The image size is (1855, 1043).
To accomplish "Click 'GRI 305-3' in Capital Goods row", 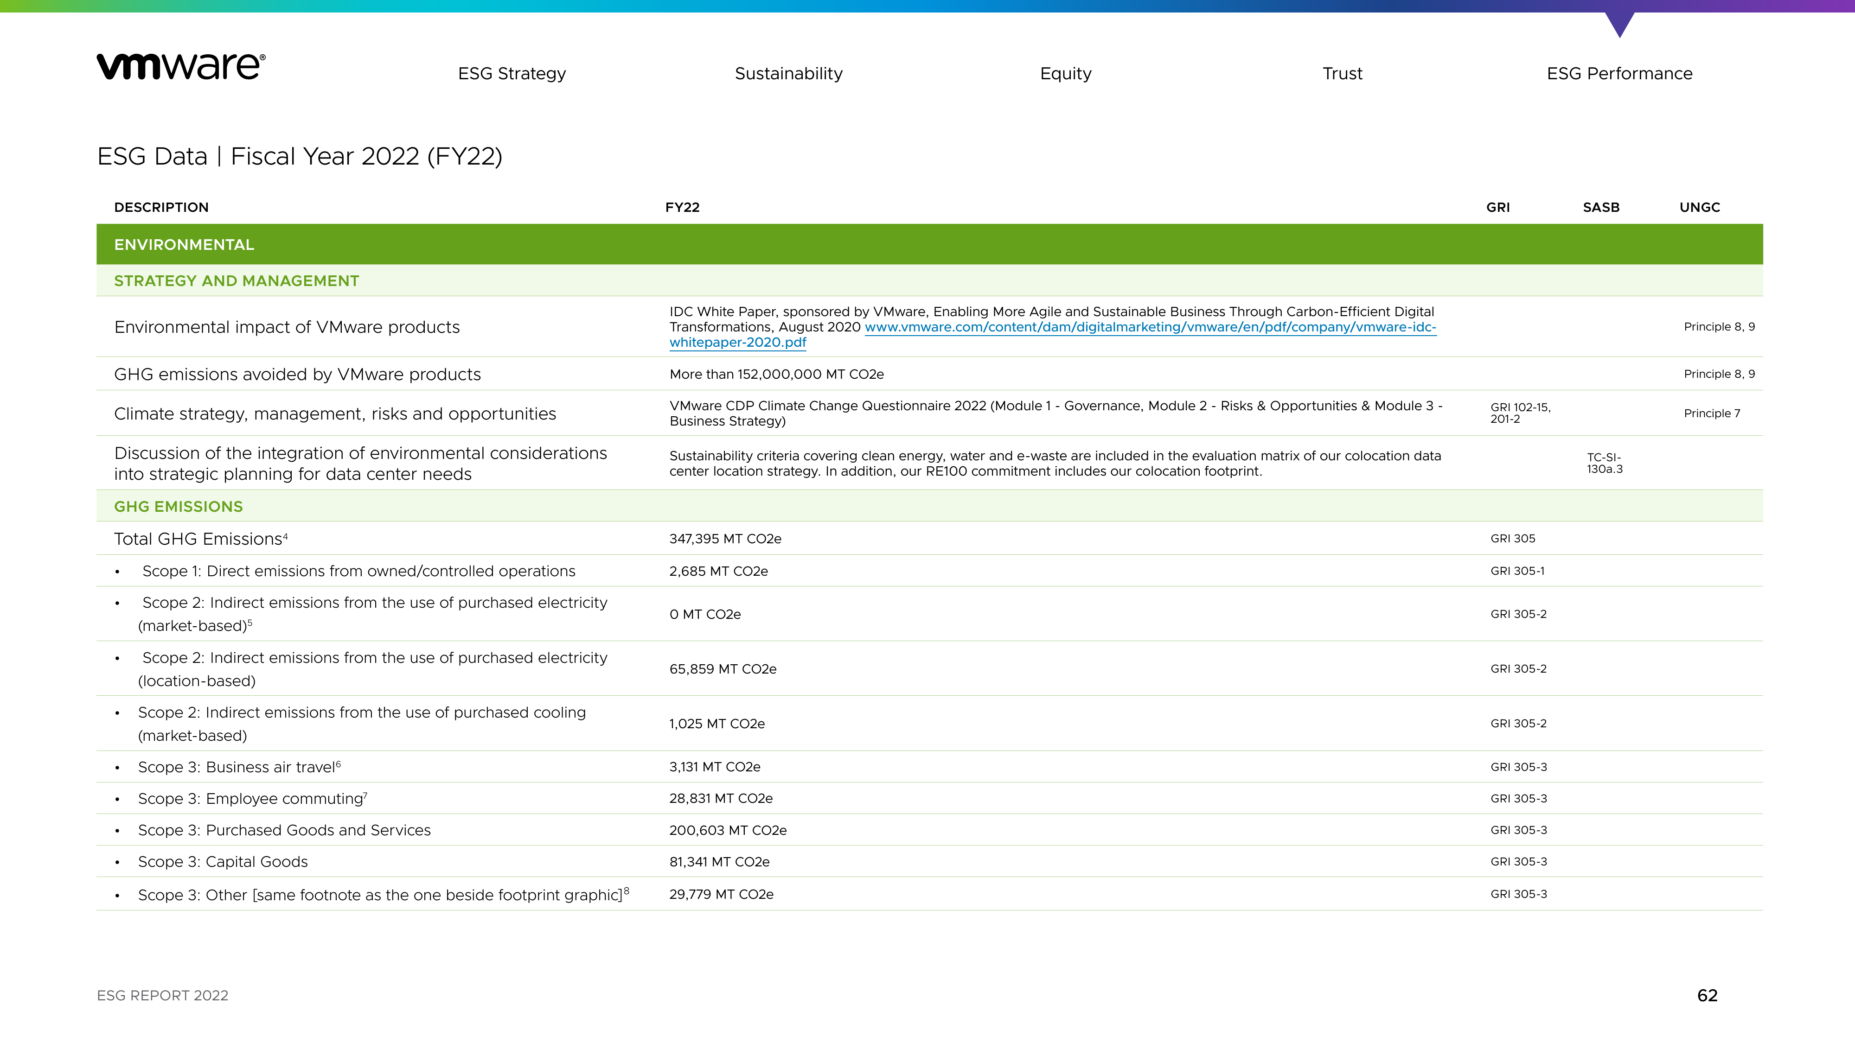I will coord(1518,862).
